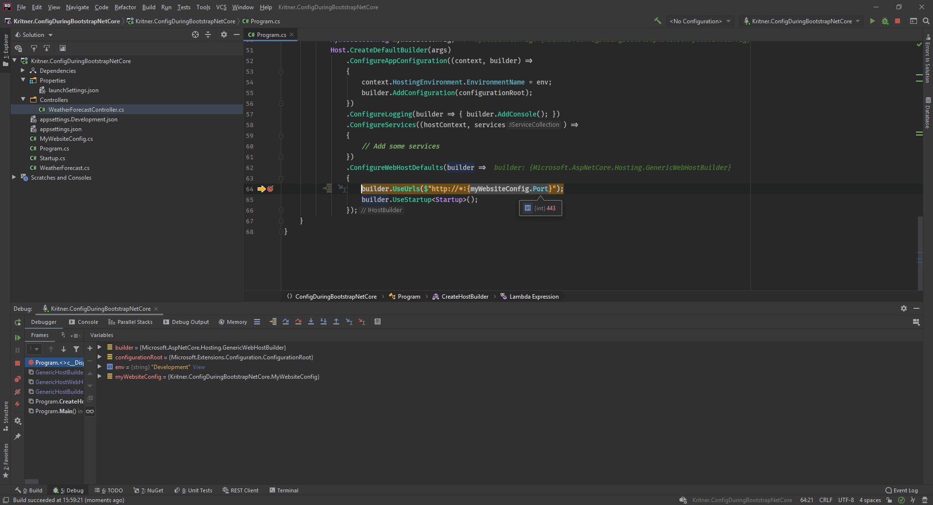Viewport: 933px width, 505px height.
Task: Toggle the breakpoint on line 64
Action: pyautogui.click(x=271, y=189)
